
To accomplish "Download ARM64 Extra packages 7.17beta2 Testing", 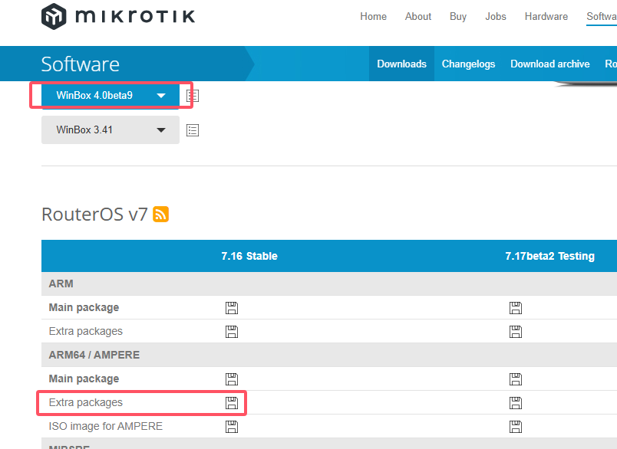I will pyautogui.click(x=516, y=403).
